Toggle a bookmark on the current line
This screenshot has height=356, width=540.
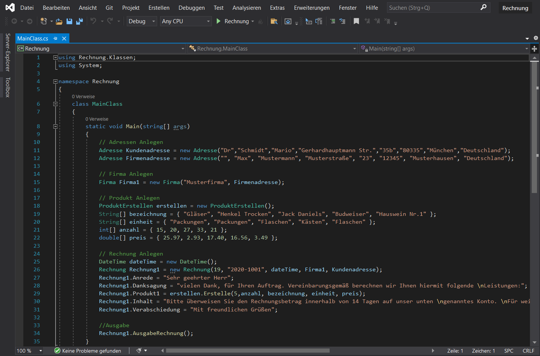(x=356, y=21)
